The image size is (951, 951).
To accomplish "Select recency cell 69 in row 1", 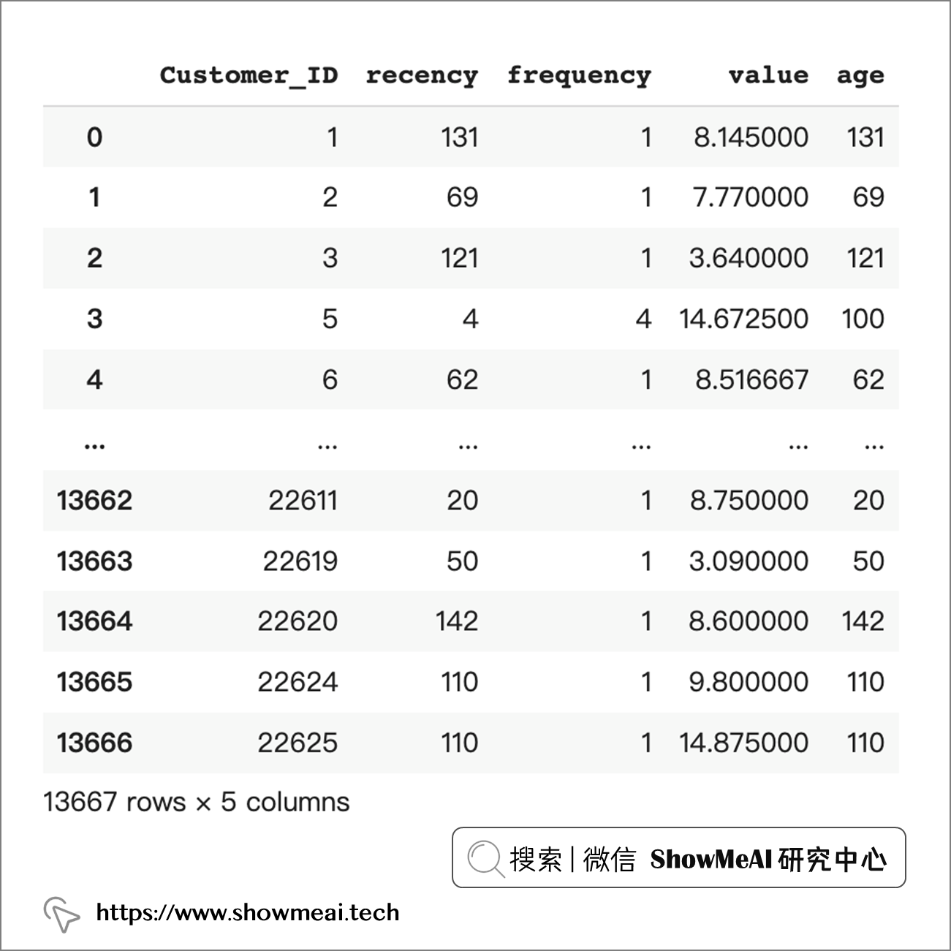I will (462, 197).
